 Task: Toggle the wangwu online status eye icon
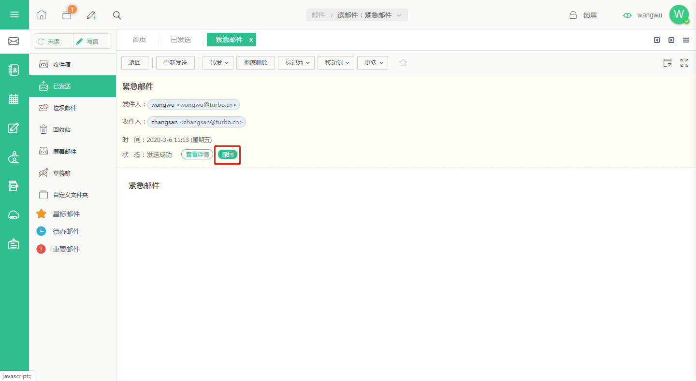coord(627,15)
